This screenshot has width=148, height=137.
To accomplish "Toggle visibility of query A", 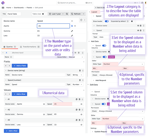I will pyautogui.click(x=75, y=53).
